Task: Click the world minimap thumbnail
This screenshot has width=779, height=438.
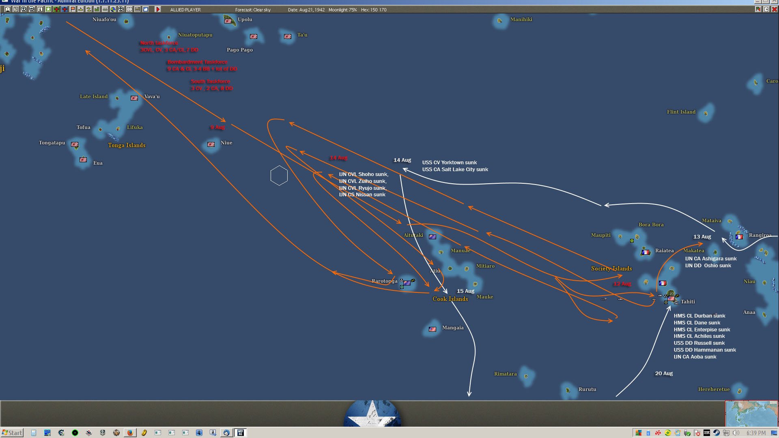Action: [x=751, y=414]
